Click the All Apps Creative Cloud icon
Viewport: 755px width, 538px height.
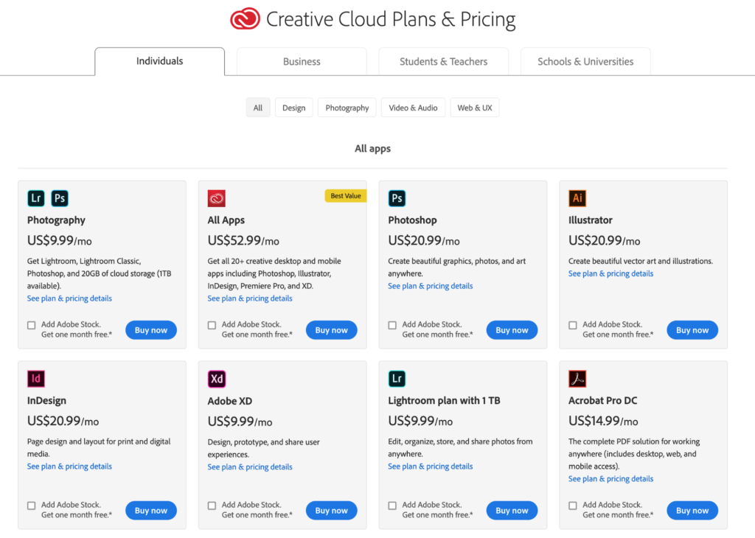(x=216, y=198)
